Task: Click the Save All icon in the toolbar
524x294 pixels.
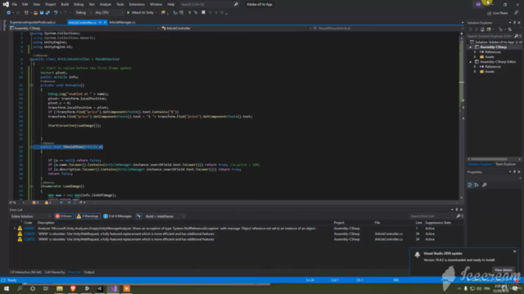Action: click(47, 13)
